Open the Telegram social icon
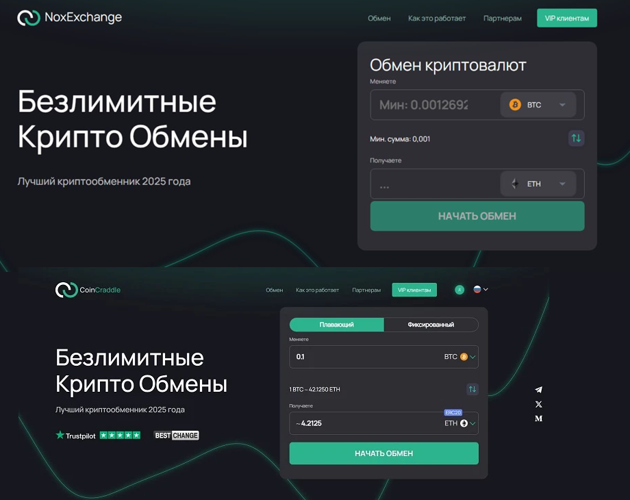This screenshot has height=500, width=630. pyautogui.click(x=539, y=390)
